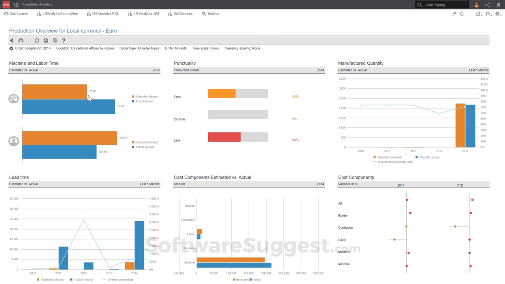Click the help icon in the dashboard toolbar
The height and width of the screenshot is (284, 505).
[x=64, y=40]
